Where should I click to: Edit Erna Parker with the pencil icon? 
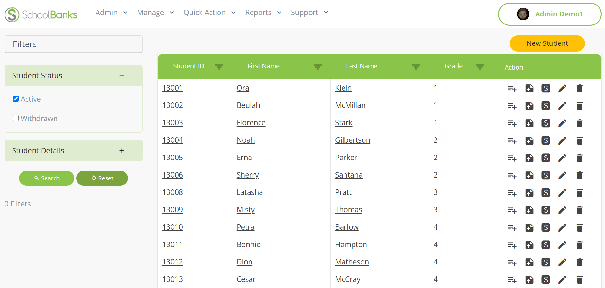pos(562,158)
